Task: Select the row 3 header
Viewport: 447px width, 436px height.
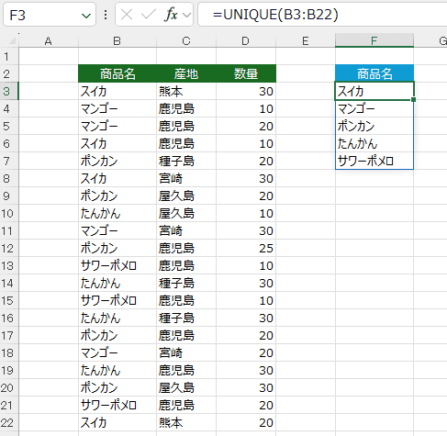Action: click(9, 91)
